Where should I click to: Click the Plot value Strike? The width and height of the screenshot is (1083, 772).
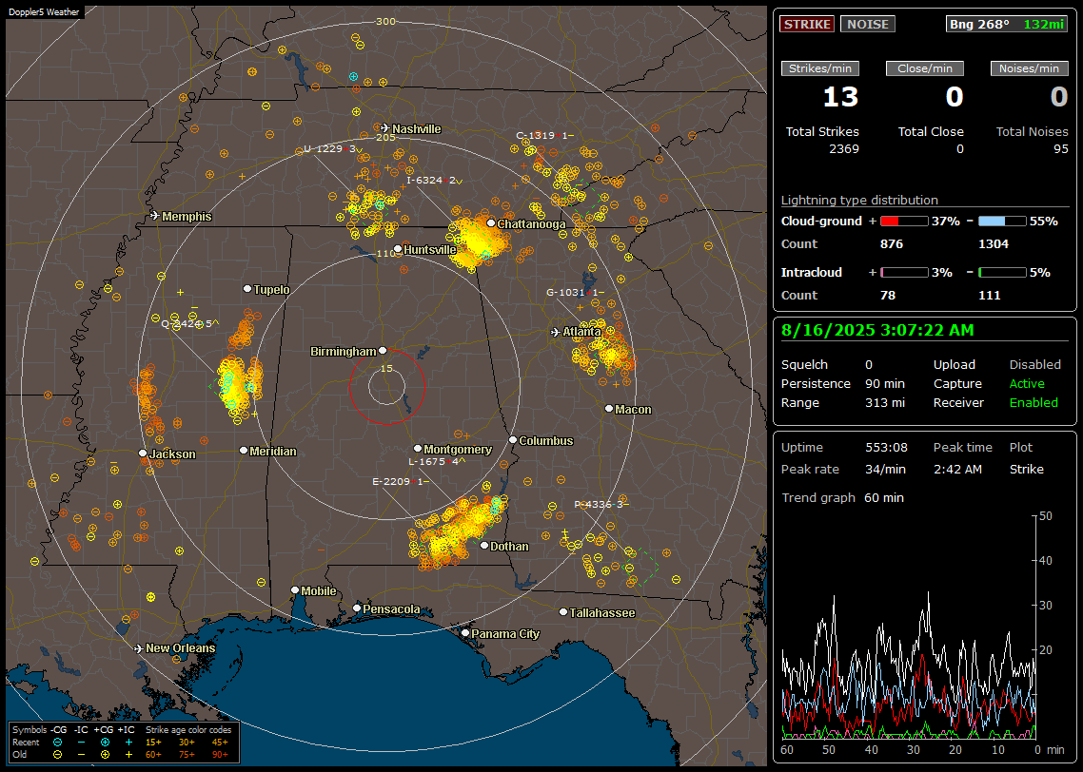pyautogui.click(x=1026, y=469)
